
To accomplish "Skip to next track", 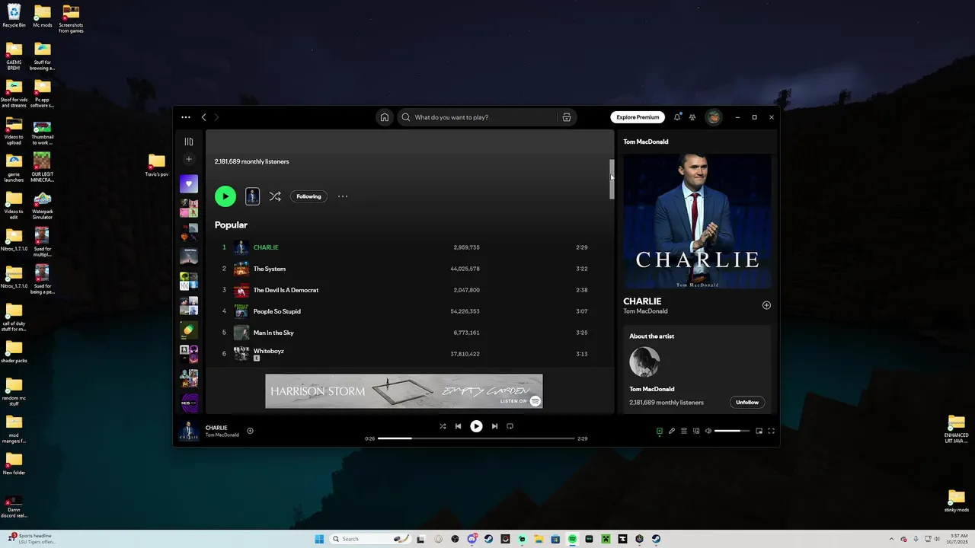I will coord(494,426).
